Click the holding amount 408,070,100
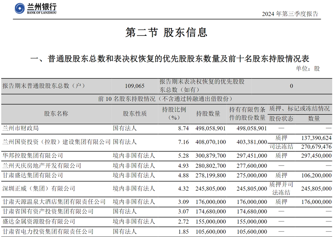Image resolution: width=335 pixels, height=237 pixels. [x=210, y=142]
